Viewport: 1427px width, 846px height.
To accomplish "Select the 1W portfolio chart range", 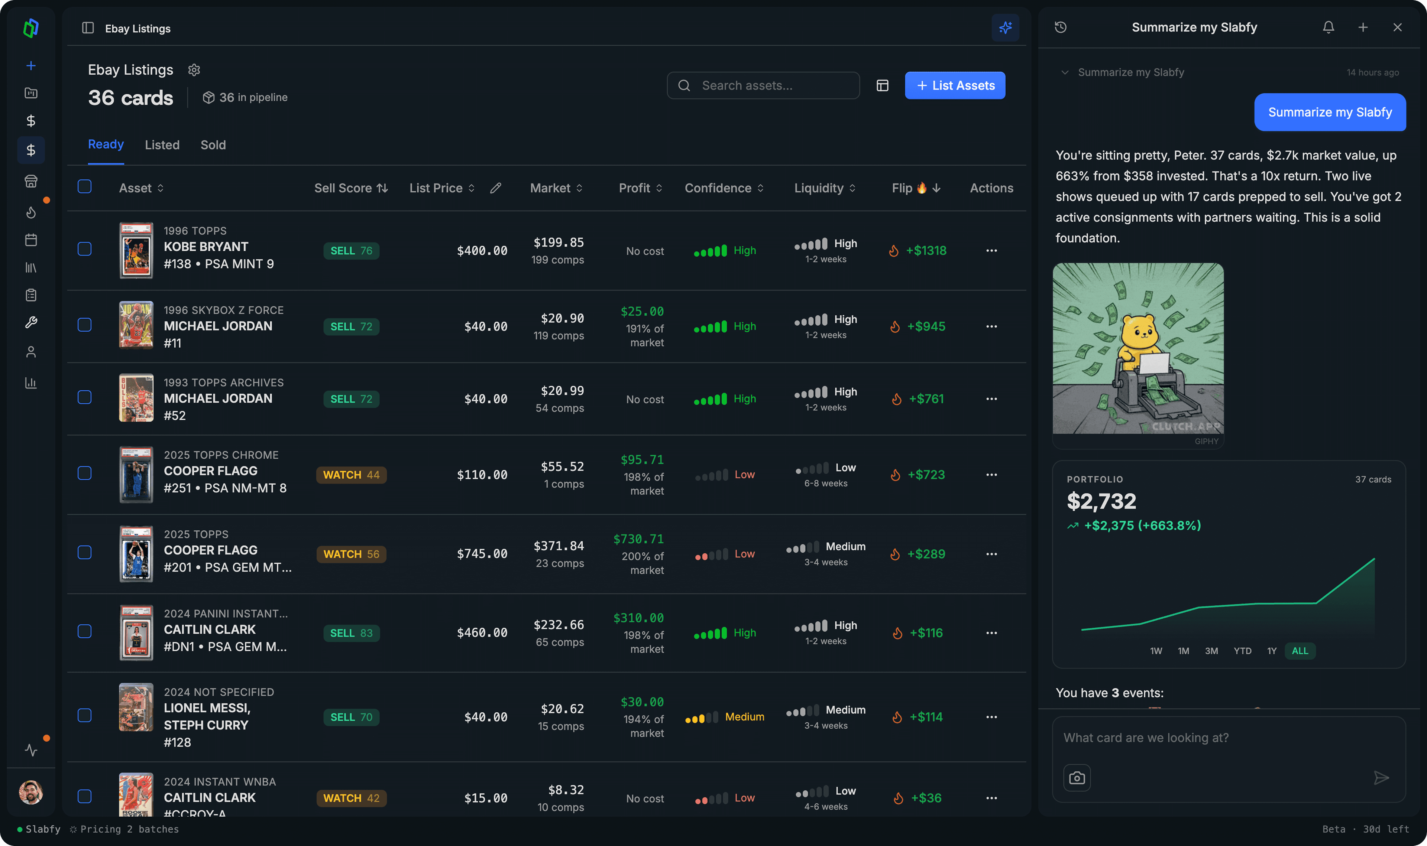I will pyautogui.click(x=1155, y=650).
